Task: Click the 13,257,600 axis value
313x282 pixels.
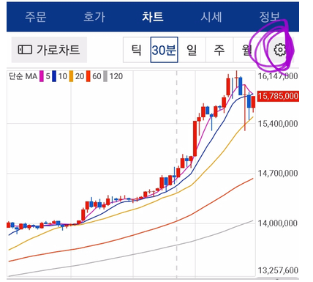Action: pyautogui.click(x=278, y=270)
